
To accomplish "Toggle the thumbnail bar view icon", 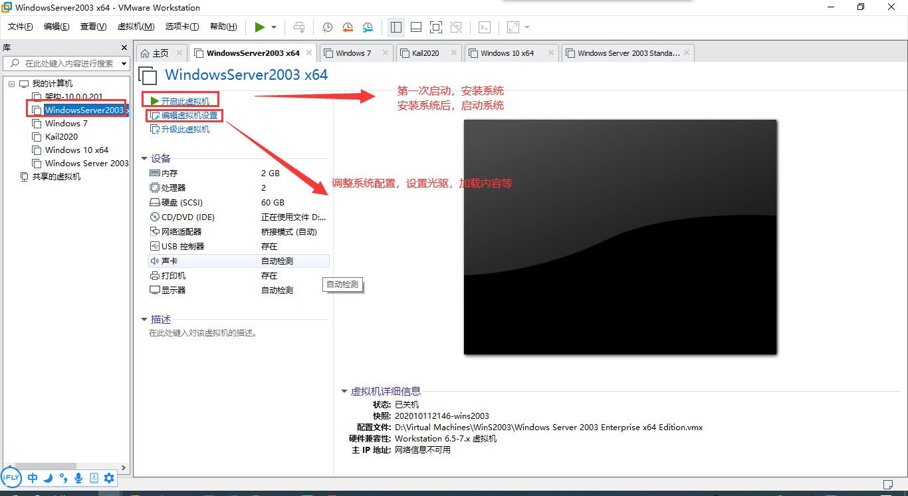I will 416,27.
